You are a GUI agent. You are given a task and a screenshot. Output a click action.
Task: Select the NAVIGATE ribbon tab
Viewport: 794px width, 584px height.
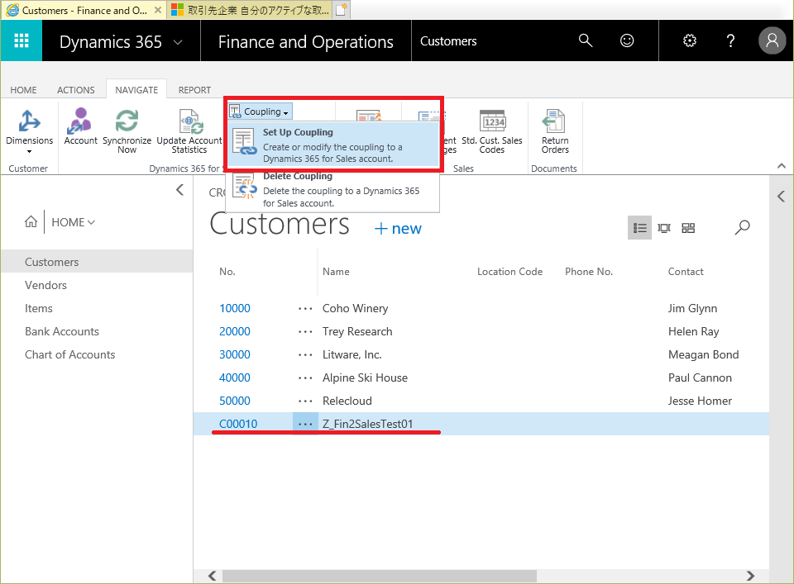pyautogui.click(x=136, y=89)
